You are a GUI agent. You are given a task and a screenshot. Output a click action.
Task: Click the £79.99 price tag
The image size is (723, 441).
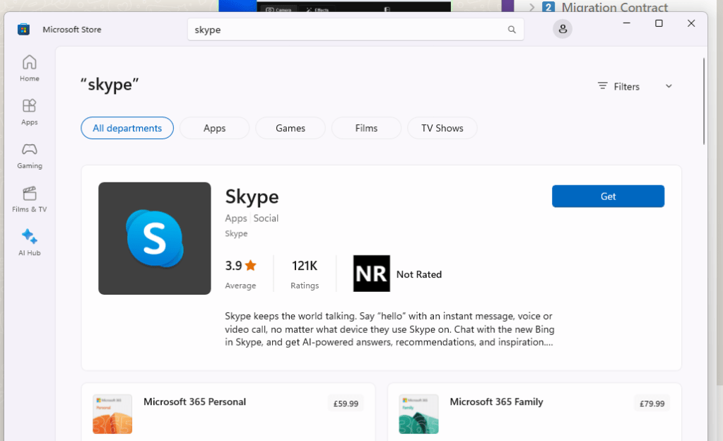click(x=652, y=404)
